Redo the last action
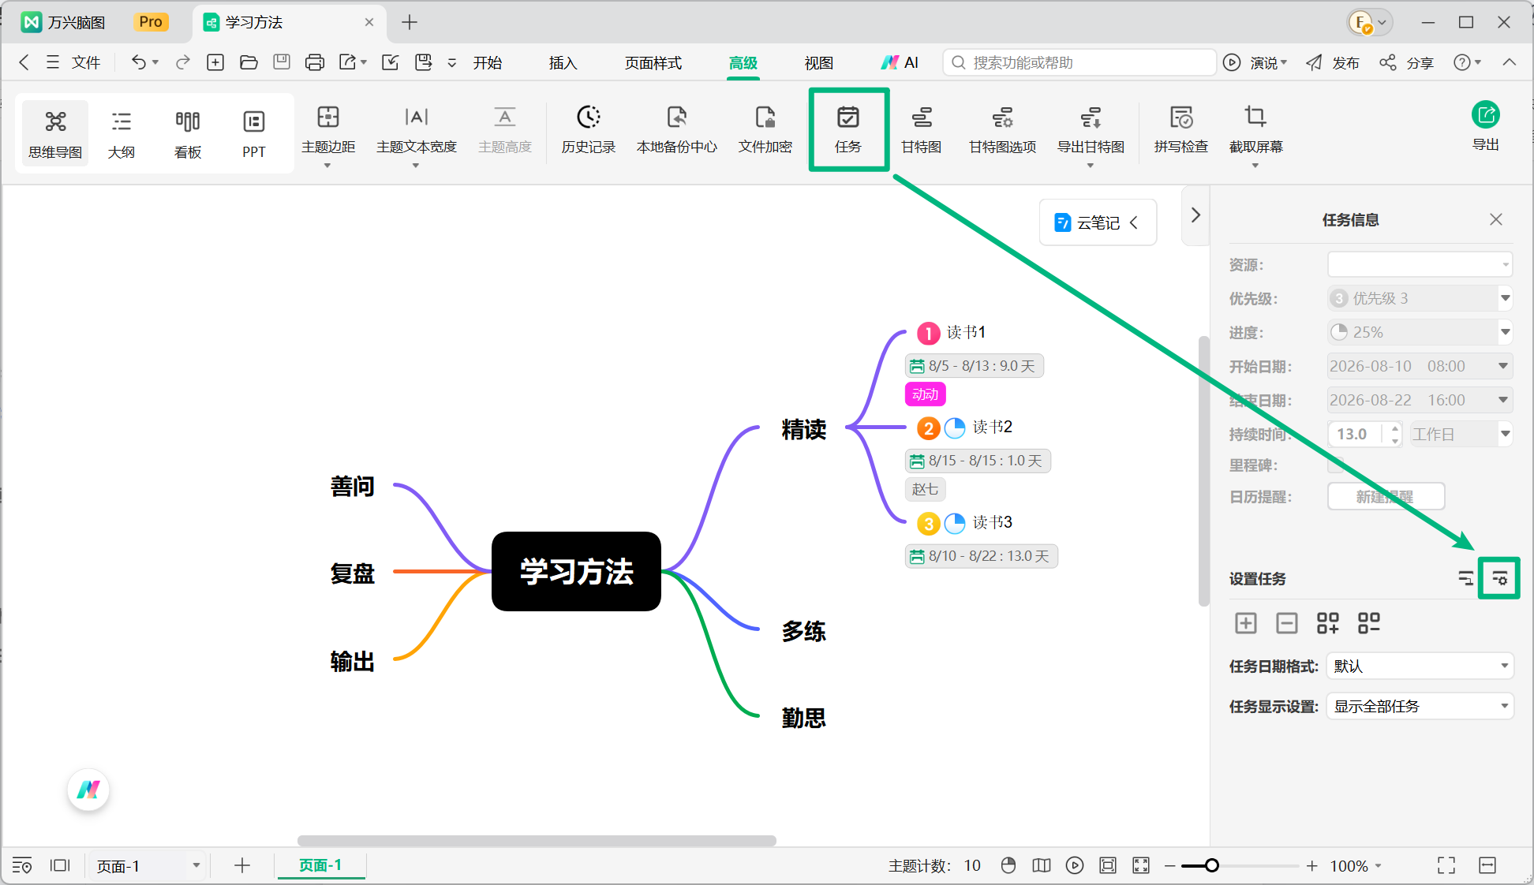This screenshot has width=1534, height=885. coord(183,62)
